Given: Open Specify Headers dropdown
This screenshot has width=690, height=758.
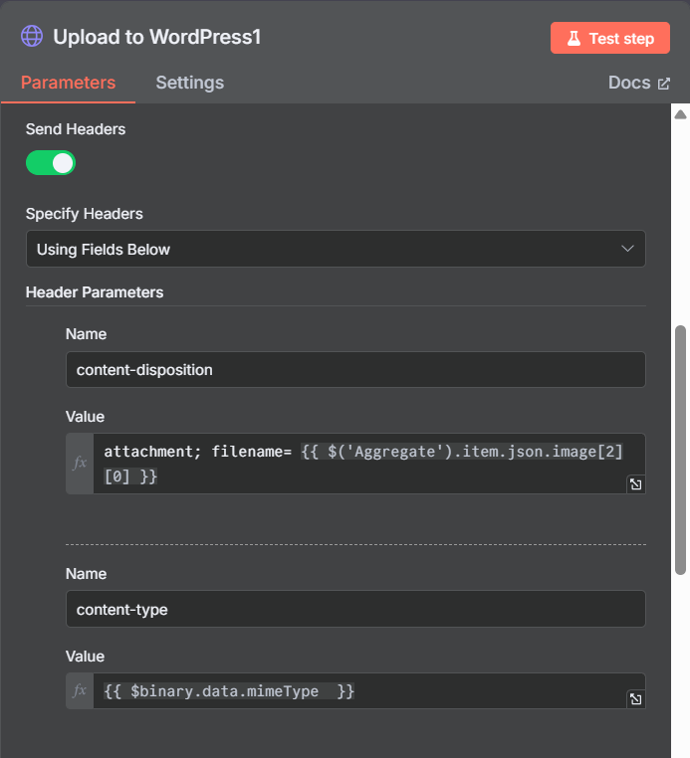Looking at the screenshot, I should pos(336,249).
